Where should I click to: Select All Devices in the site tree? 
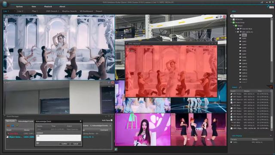pos(239,19)
